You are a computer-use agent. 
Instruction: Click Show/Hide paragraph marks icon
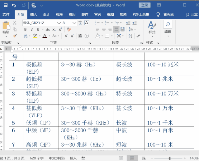click(138, 36)
